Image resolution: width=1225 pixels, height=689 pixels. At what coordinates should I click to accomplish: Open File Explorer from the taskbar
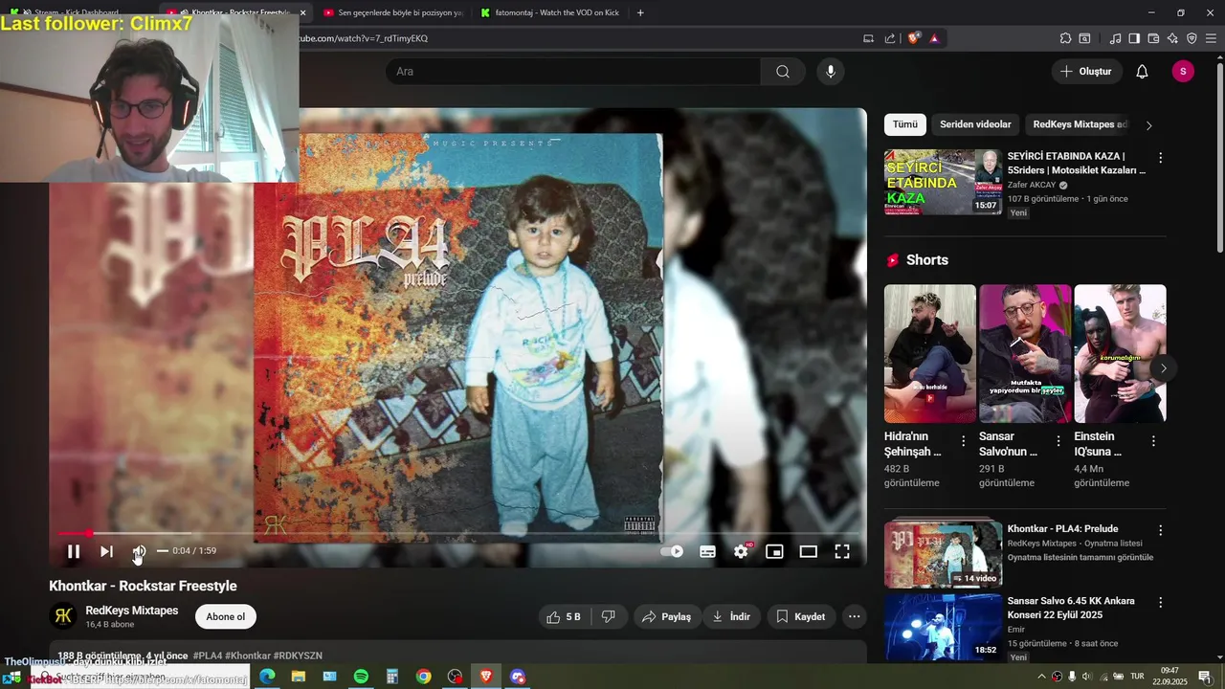coord(299,677)
